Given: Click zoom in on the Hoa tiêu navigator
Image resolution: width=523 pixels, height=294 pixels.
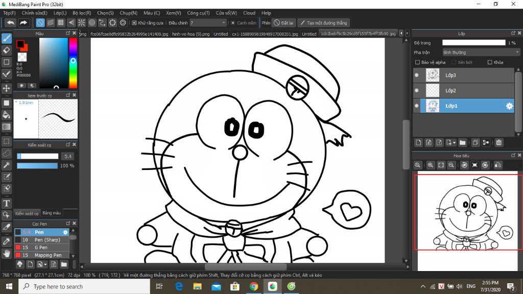Looking at the screenshot, I should coord(431,165).
